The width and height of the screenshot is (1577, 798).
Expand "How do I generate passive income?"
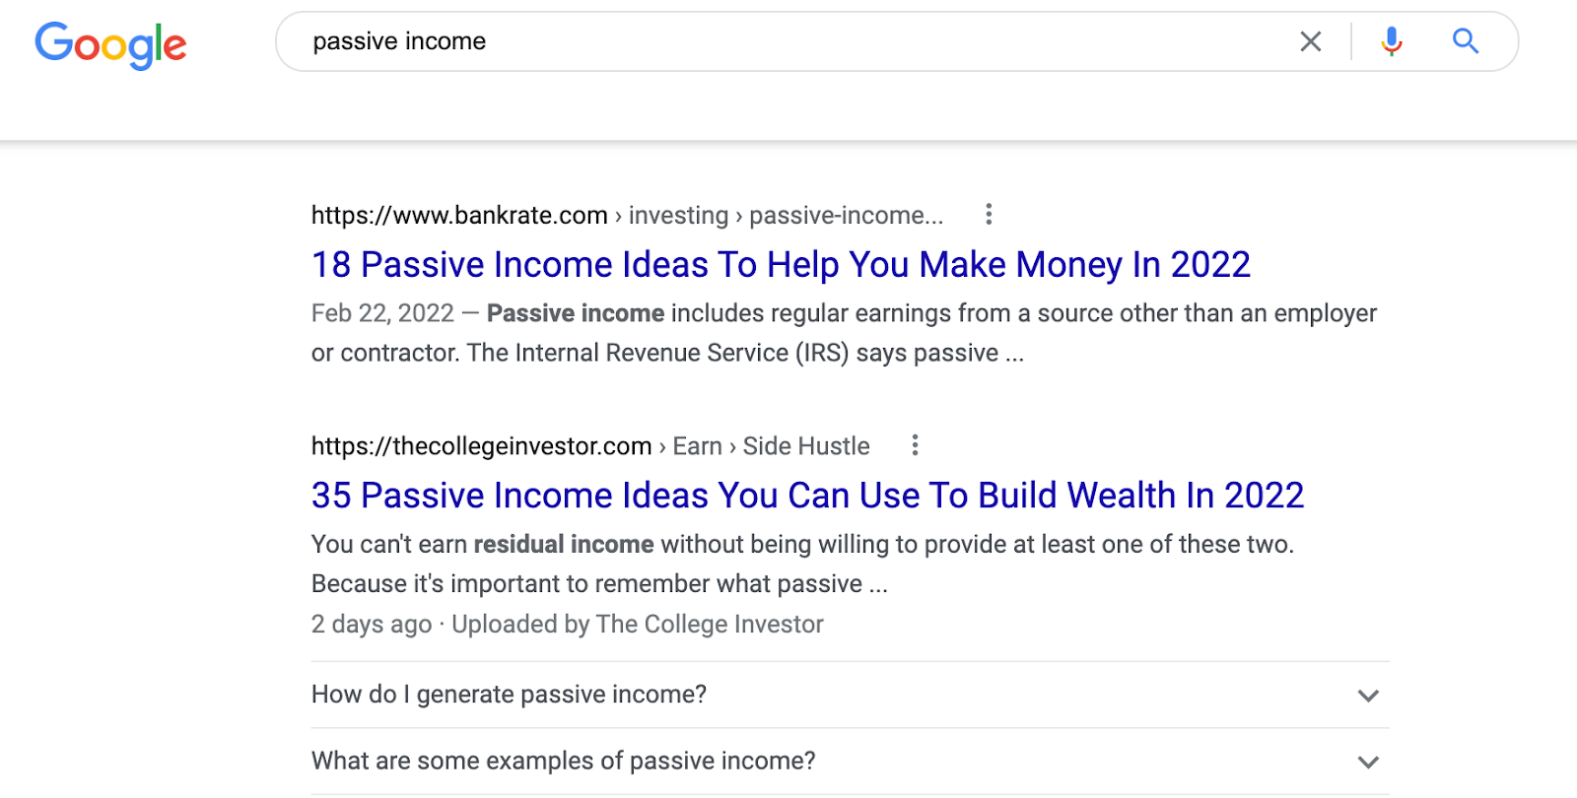(850, 695)
